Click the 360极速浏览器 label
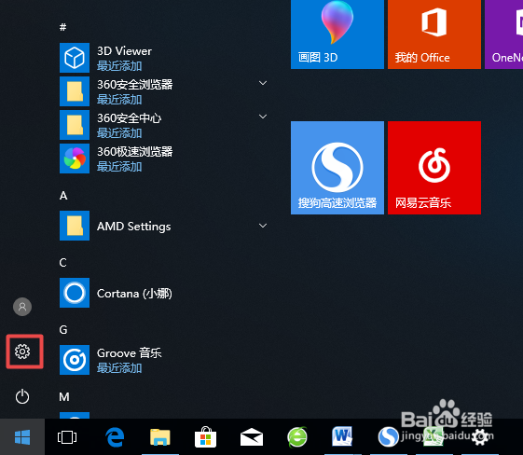 click(135, 152)
